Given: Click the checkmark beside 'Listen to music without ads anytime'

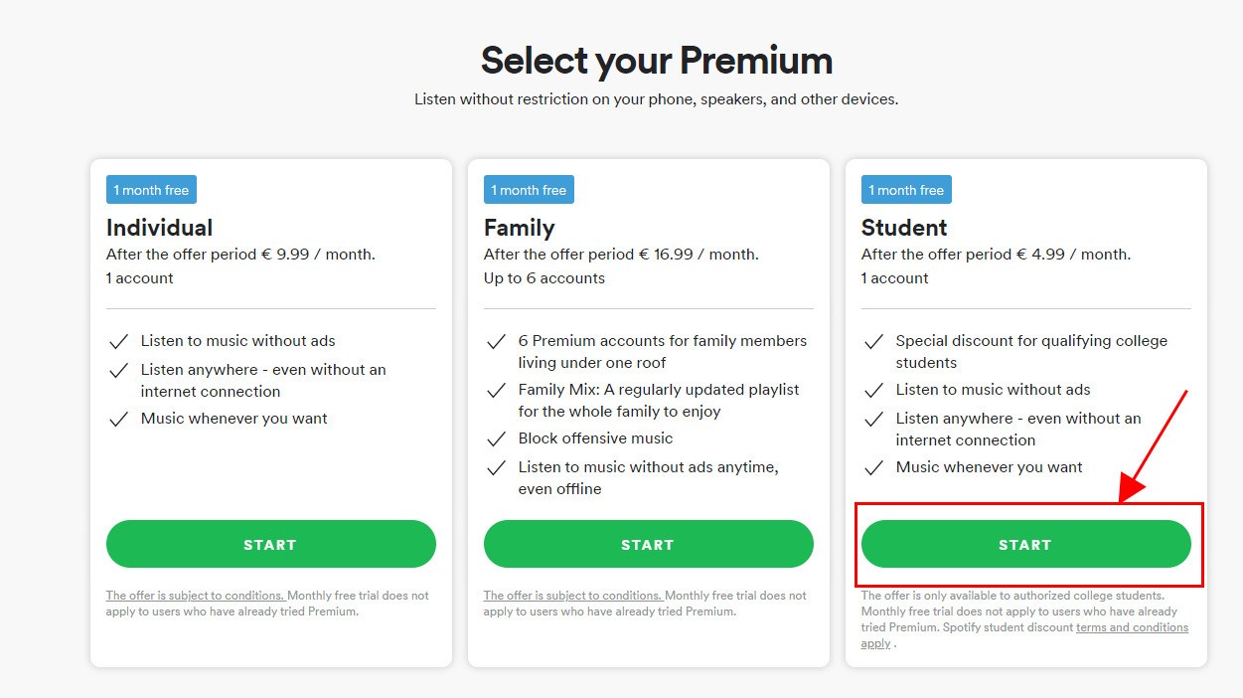Looking at the screenshot, I should 497,466.
